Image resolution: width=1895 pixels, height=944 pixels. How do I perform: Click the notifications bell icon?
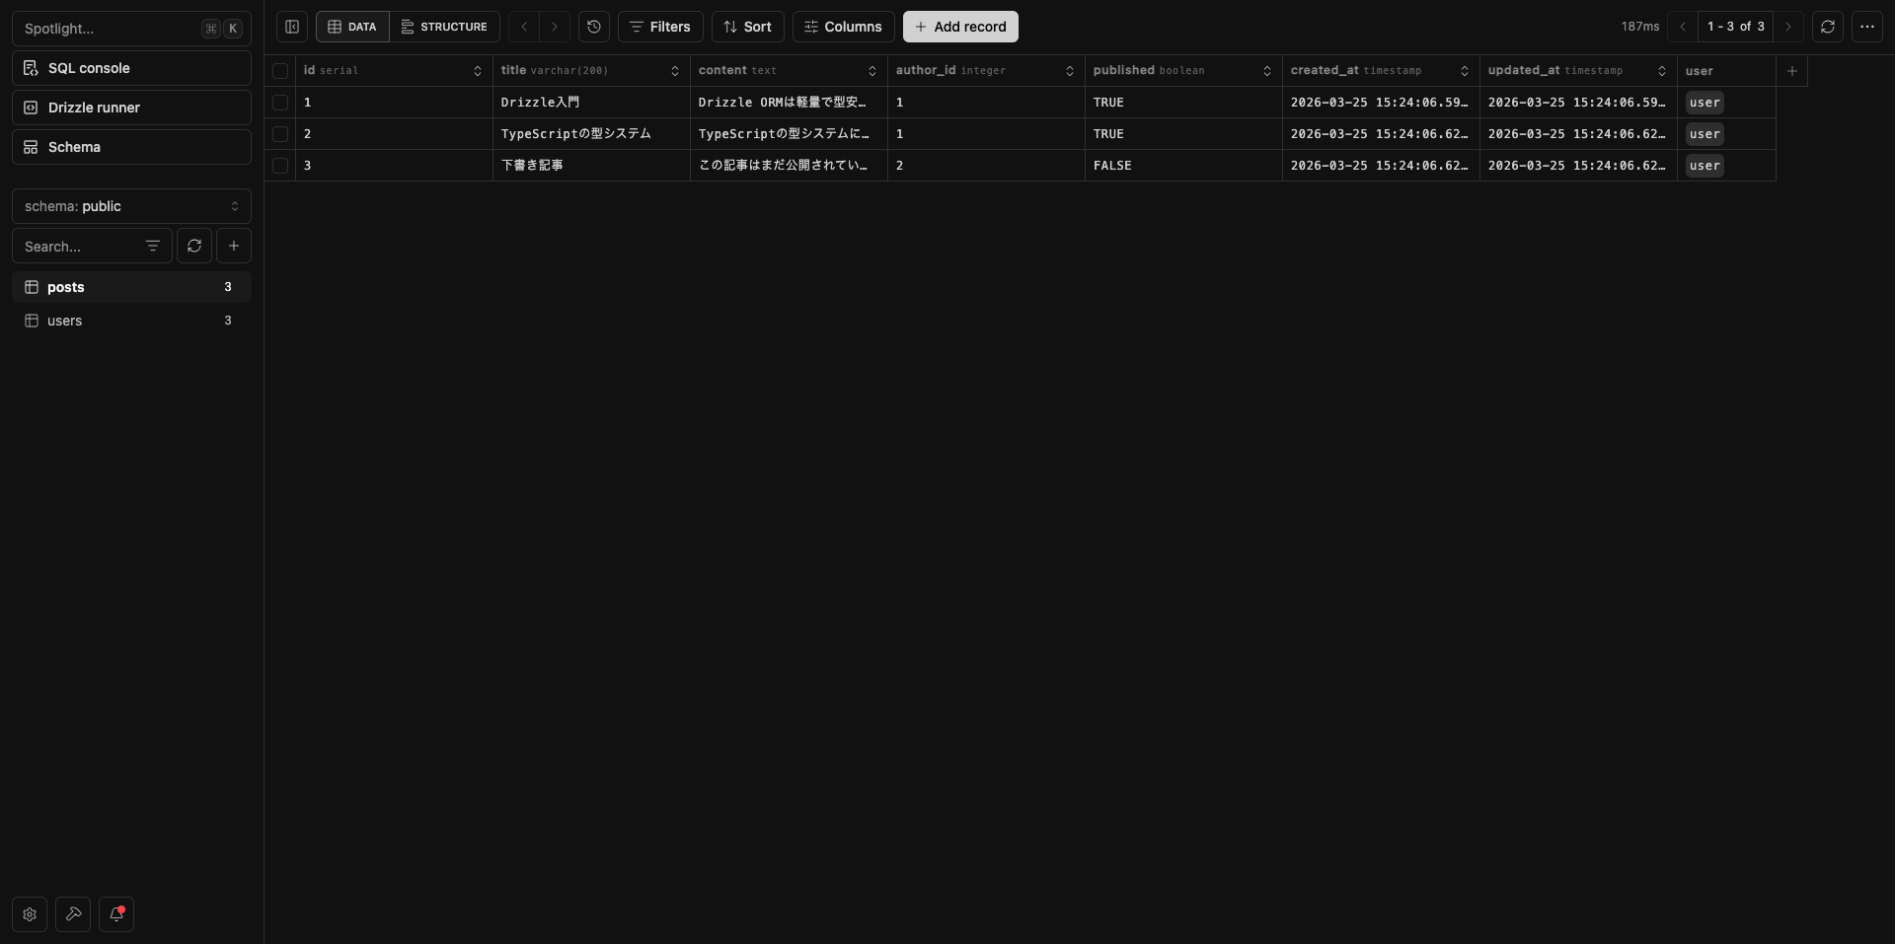point(116,914)
